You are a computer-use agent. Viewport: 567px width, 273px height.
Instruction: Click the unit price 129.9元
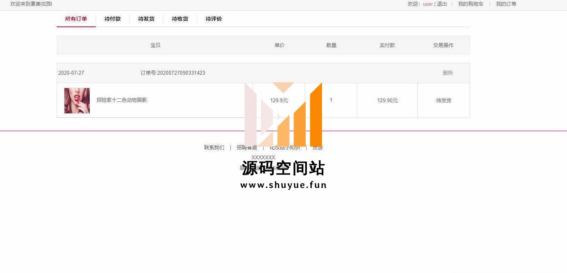279,100
